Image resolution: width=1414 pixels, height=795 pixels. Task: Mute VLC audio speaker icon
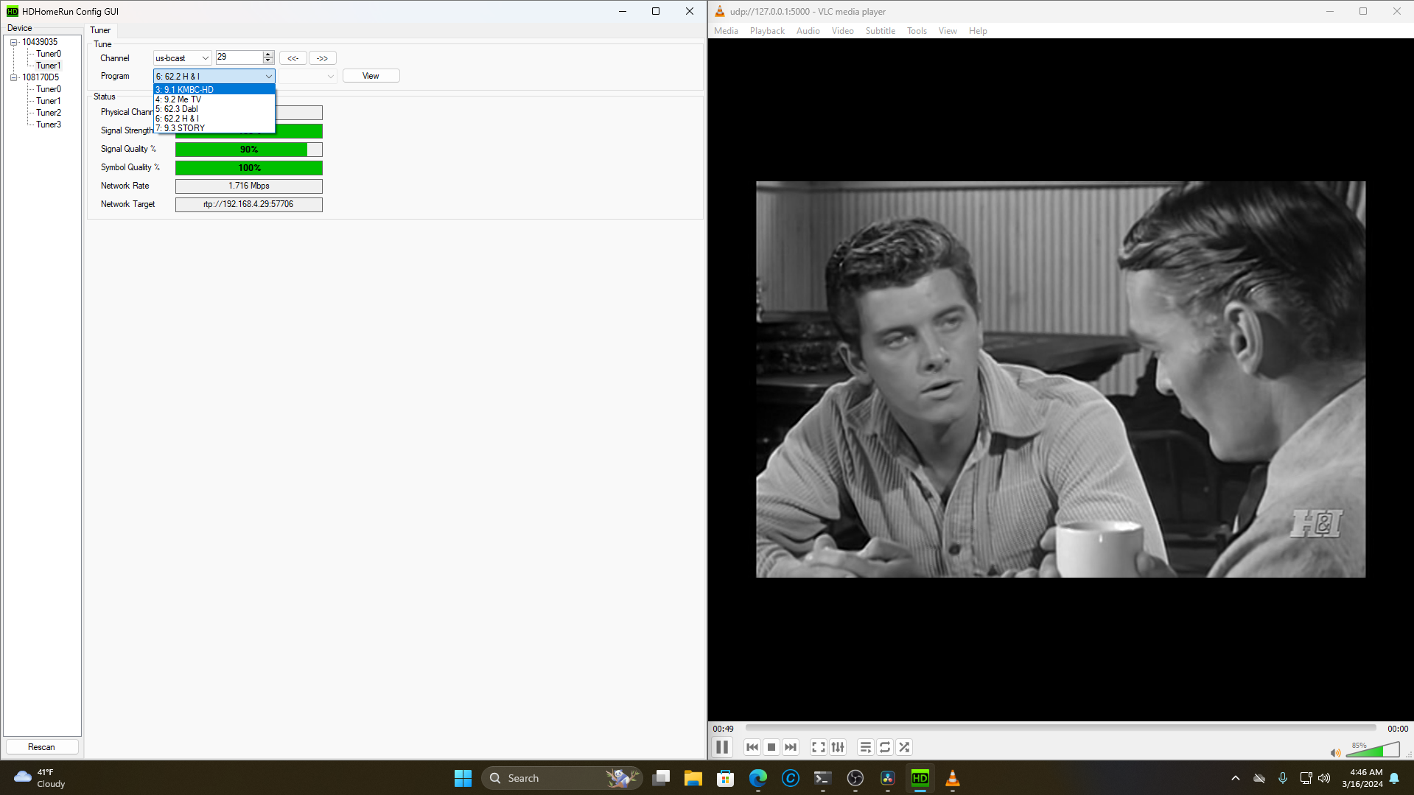(1335, 752)
